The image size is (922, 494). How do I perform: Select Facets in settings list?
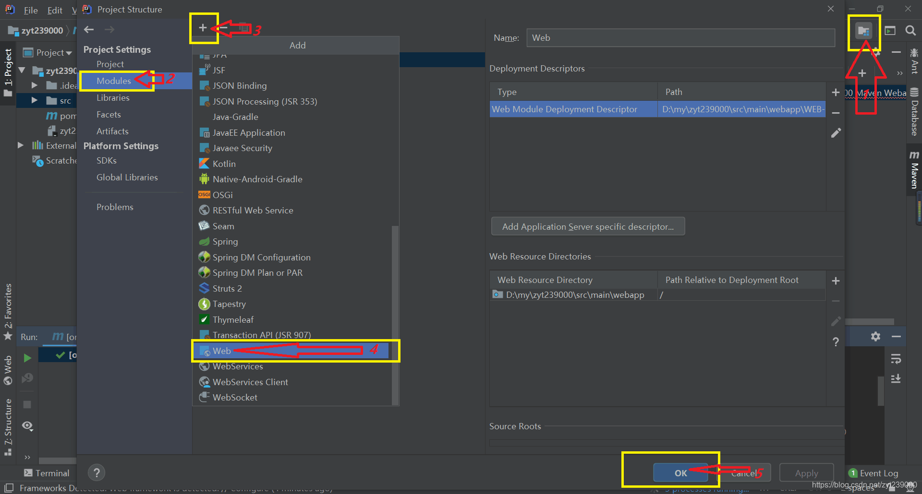coord(109,114)
